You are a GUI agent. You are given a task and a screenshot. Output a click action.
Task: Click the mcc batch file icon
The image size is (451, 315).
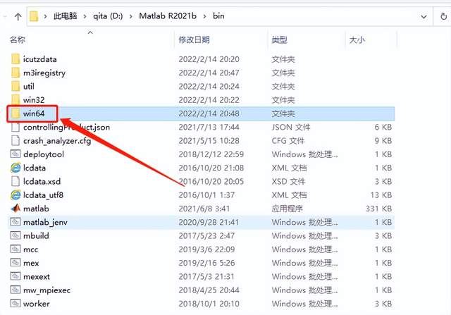point(16,249)
